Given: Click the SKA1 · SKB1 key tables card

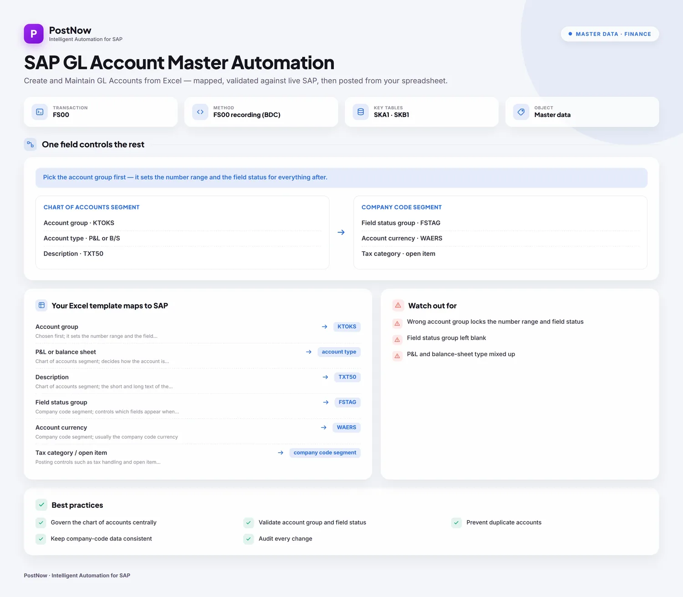Looking at the screenshot, I should click(x=422, y=112).
